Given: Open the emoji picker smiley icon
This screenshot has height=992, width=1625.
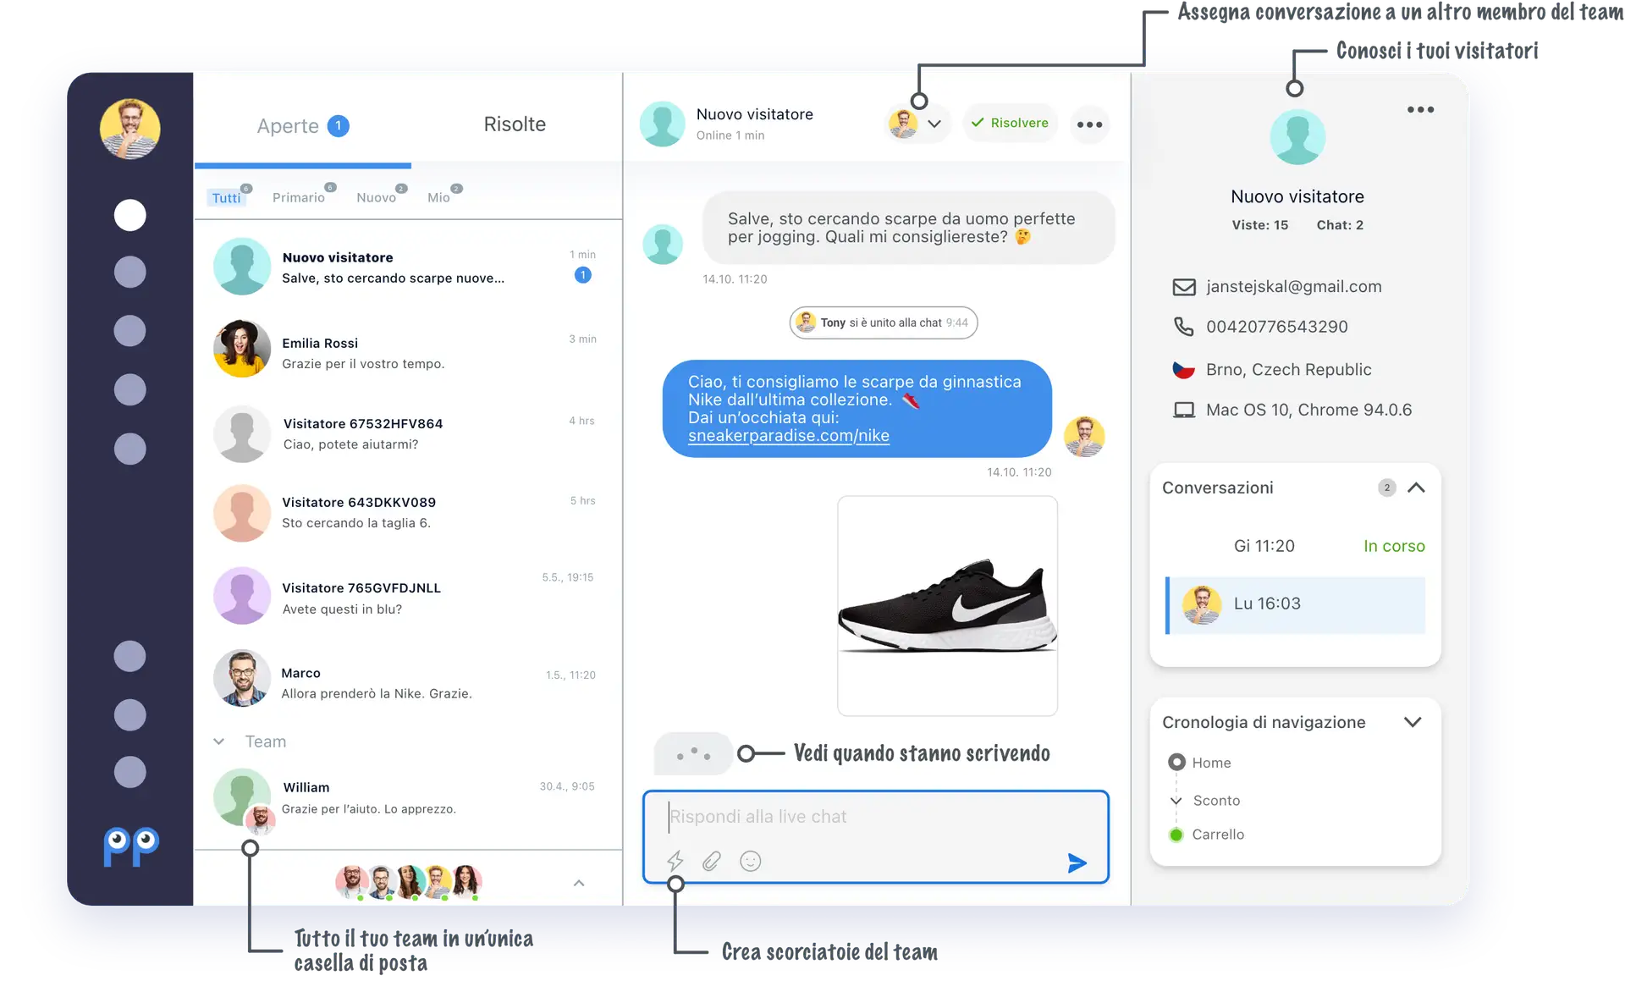Looking at the screenshot, I should point(751,861).
